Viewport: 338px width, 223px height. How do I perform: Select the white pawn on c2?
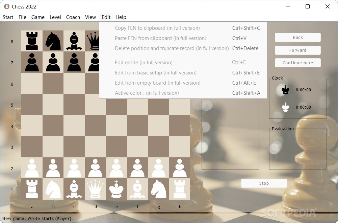click(74, 168)
